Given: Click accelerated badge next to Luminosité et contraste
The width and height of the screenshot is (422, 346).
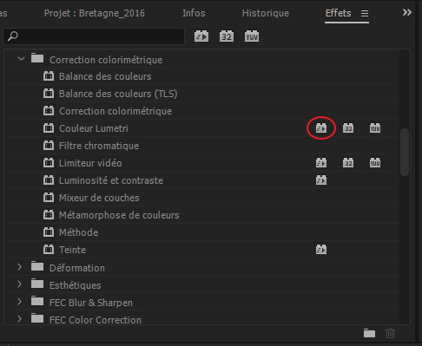Looking at the screenshot, I should click(321, 180).
